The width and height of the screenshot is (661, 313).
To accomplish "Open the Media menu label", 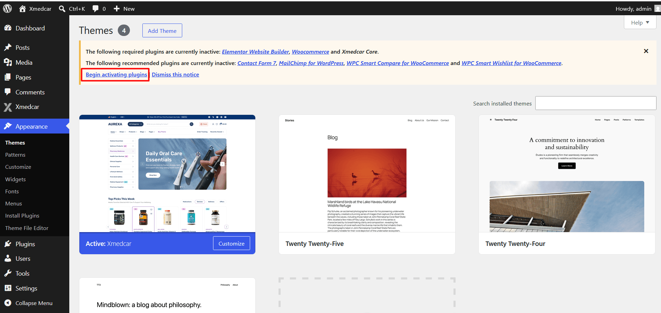I will click(x=24, y=62).
